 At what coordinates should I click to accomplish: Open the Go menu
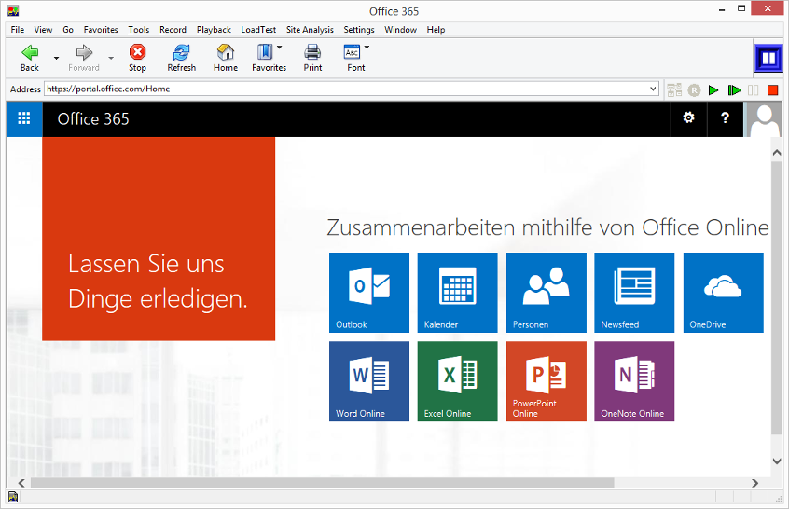click(68, 30)
